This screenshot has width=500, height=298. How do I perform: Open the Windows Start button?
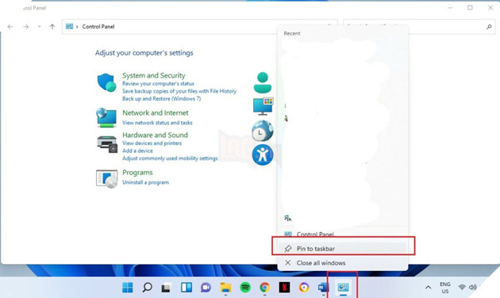pos(128,288)
